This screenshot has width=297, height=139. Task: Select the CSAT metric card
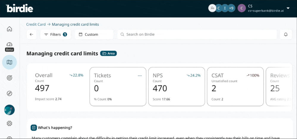tap(235, 86)
